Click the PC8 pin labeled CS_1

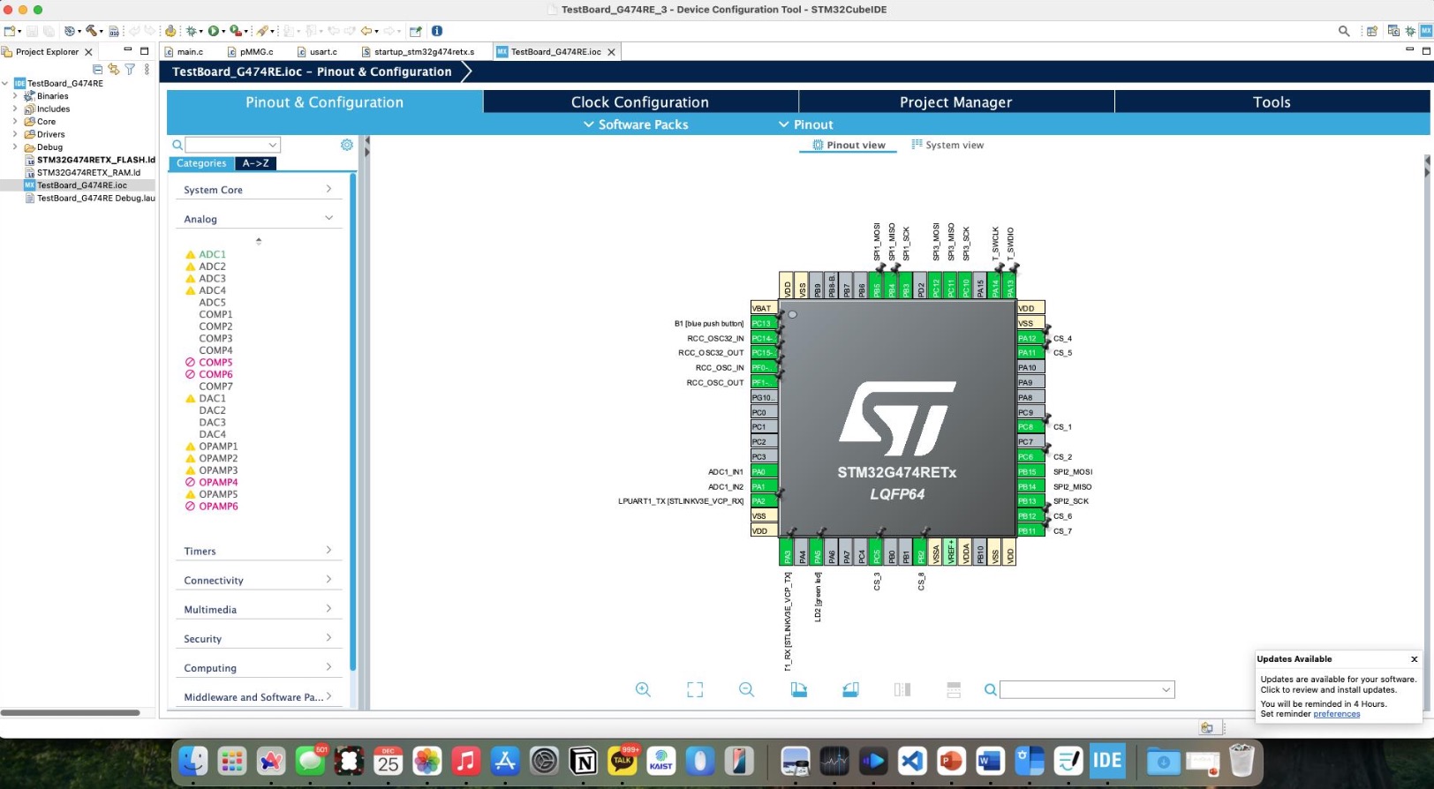pos(1030,427)
